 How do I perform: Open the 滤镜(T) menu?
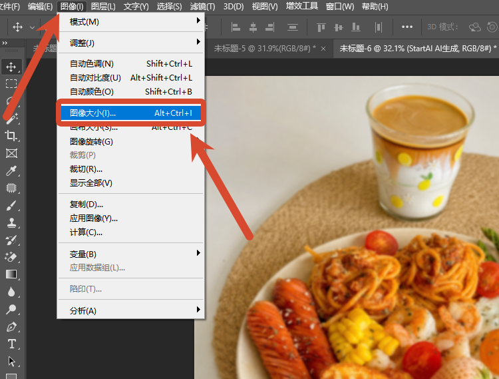pos(202,7)
